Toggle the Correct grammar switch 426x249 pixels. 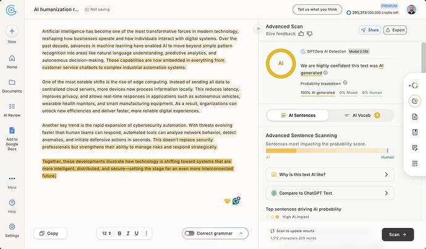pyautogui.click(x=190, y=233)
